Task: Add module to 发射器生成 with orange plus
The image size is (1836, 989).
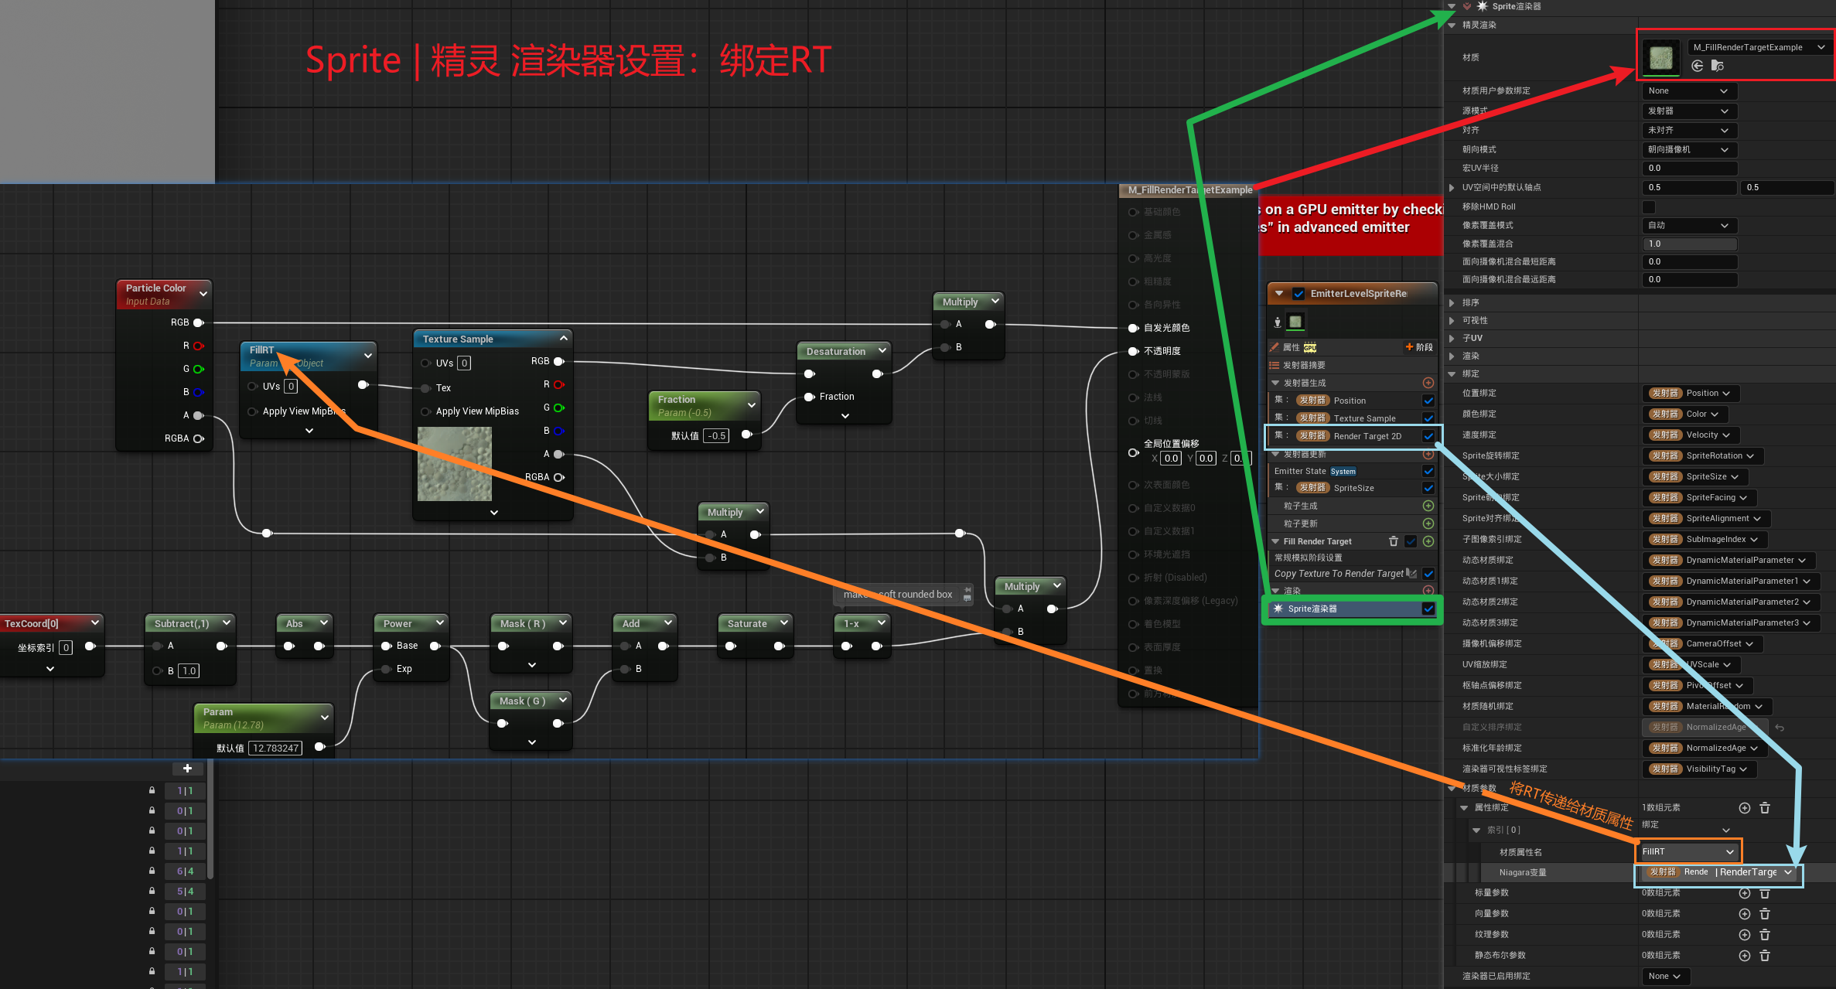Action: (x=1428, y=383)
